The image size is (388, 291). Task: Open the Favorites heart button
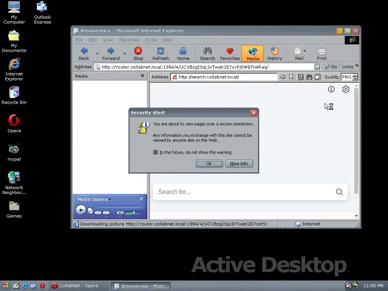click(230, 53)
